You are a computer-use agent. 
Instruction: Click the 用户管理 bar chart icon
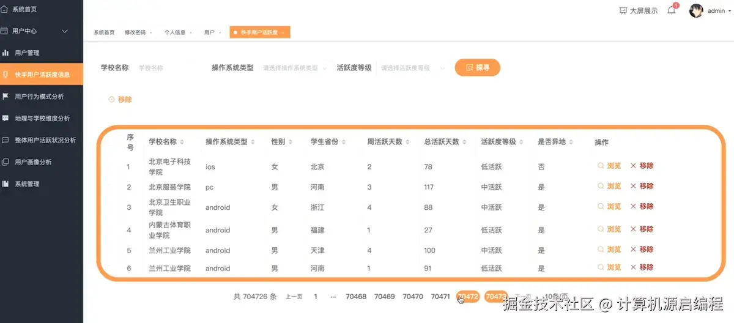click(x=6, y=53)
